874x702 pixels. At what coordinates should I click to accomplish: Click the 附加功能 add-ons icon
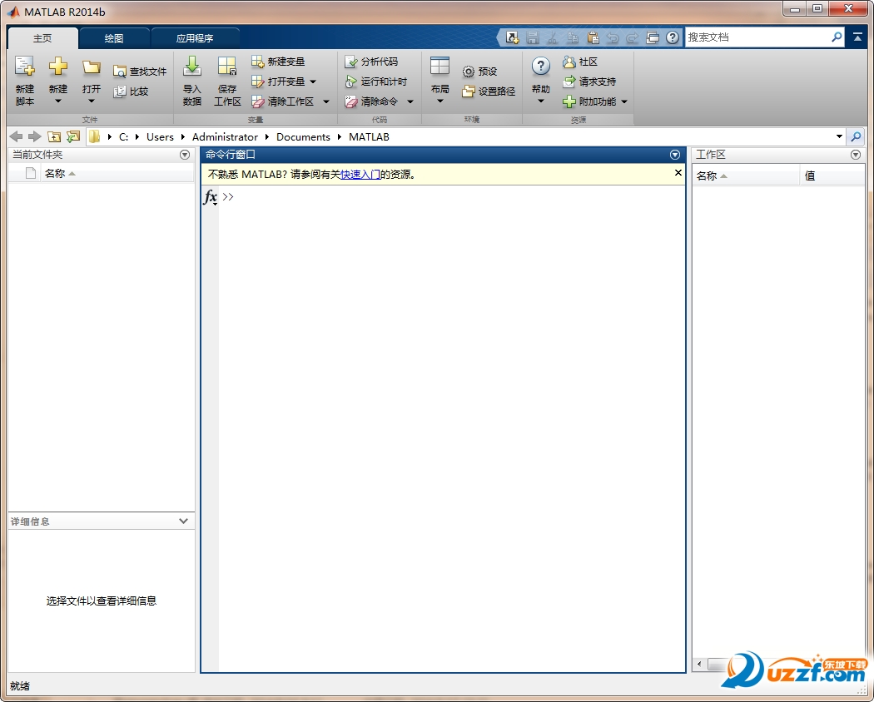[569, 101]
